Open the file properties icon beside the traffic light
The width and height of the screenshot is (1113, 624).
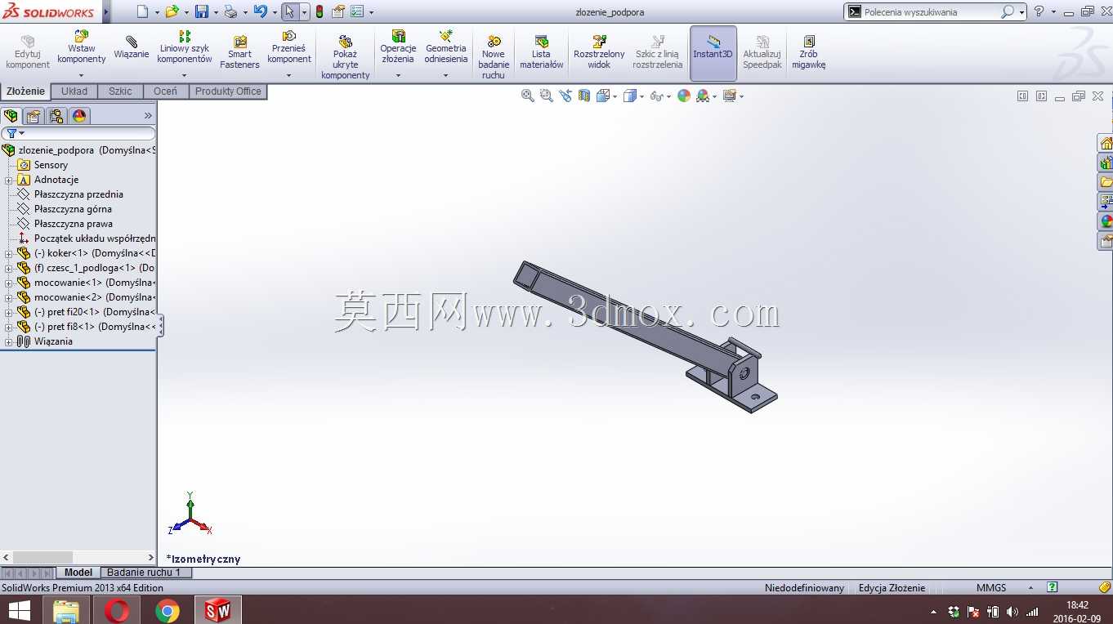point(337,11)
